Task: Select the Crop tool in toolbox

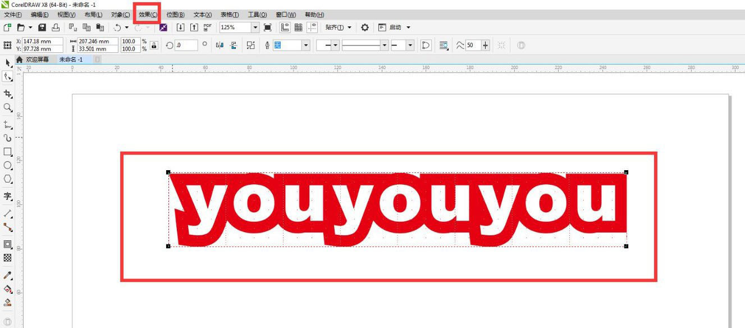Action: [x=8, y=93]
